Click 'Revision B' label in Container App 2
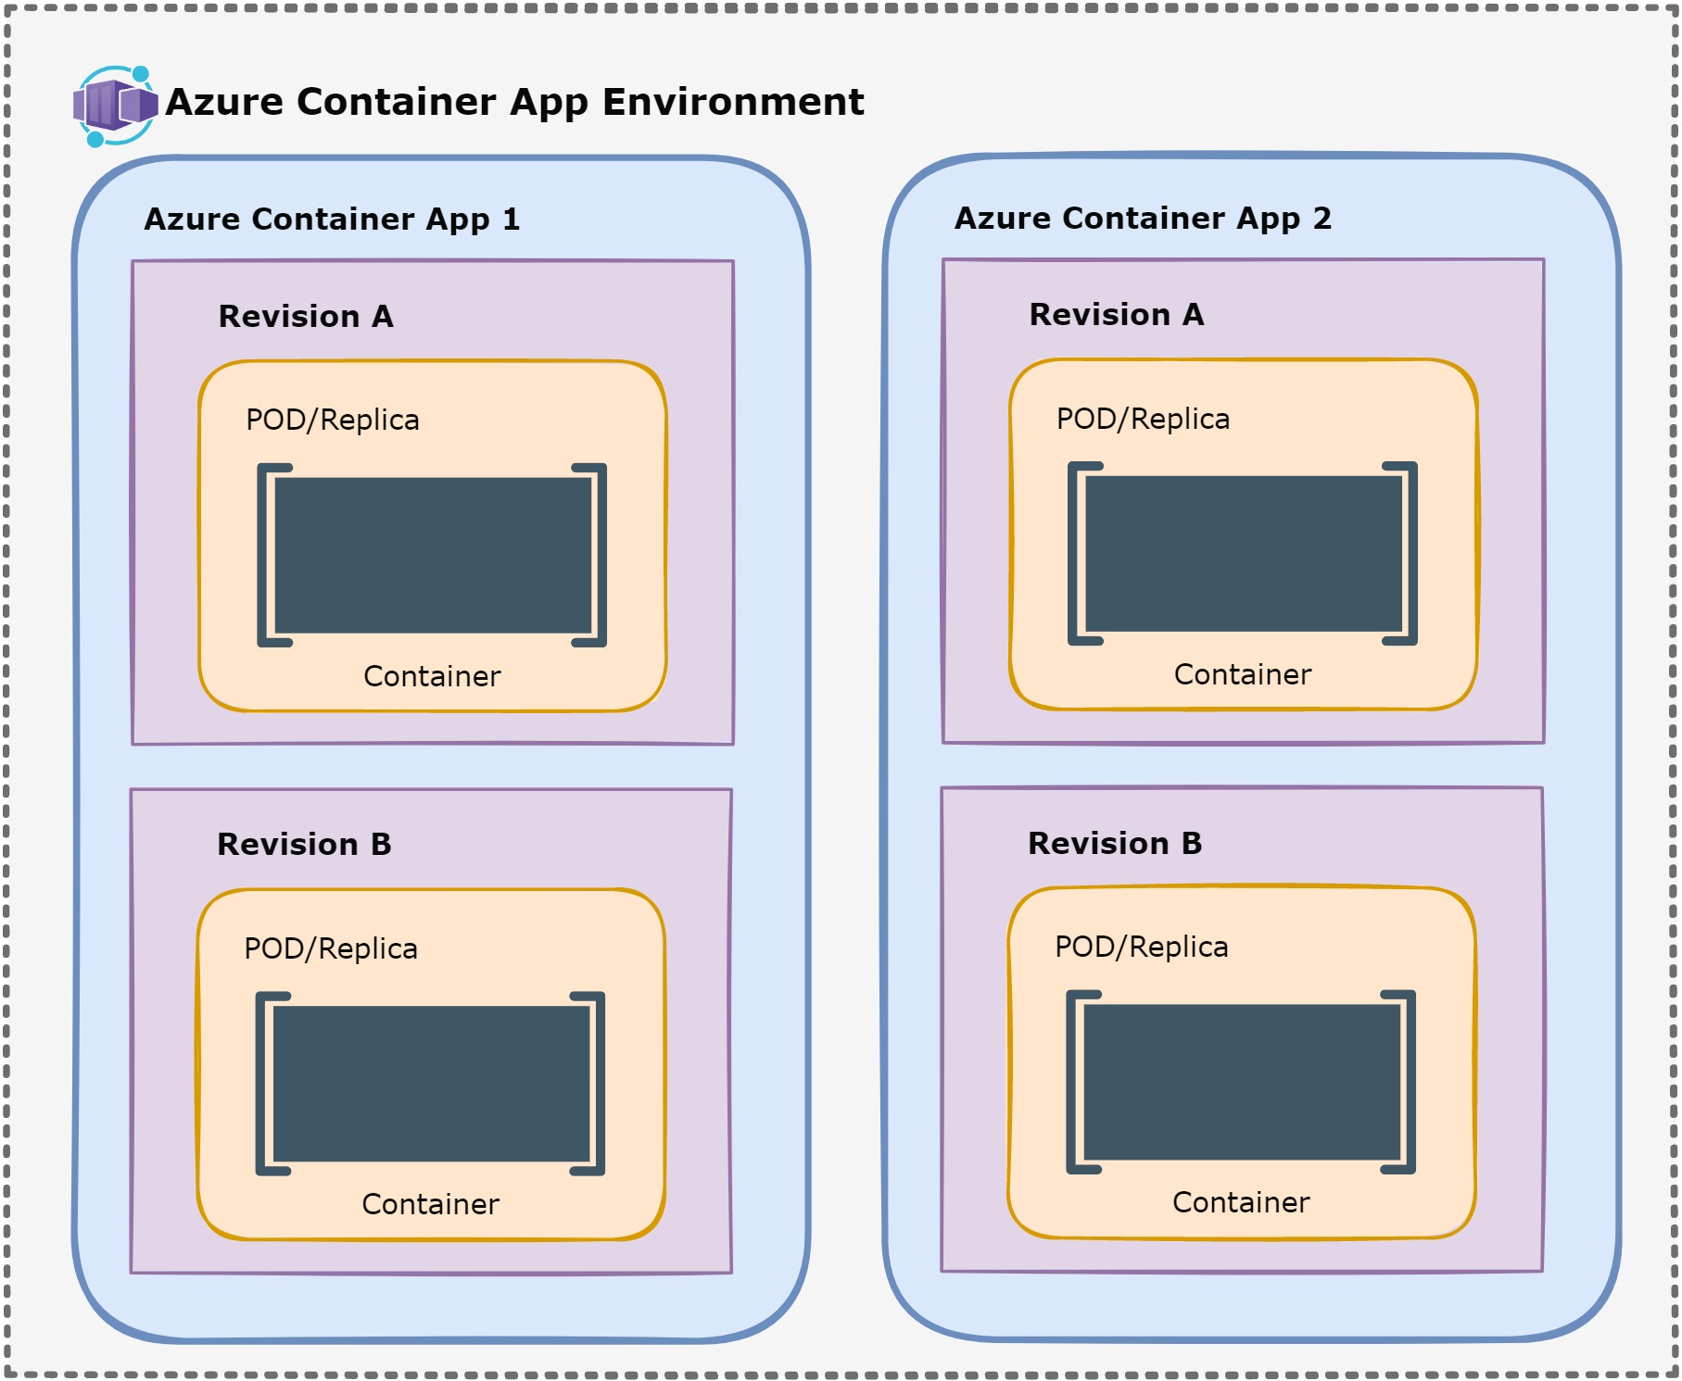 click(1115, 844)
